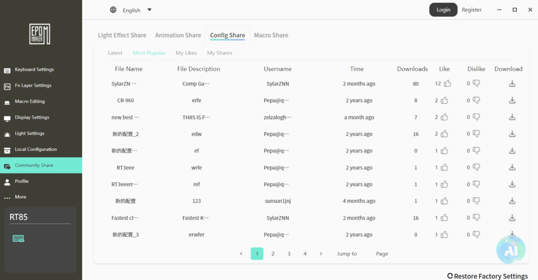Download the CR-960 config file
The height and width of the screenshot is (280, 538).
click(512, 100)
